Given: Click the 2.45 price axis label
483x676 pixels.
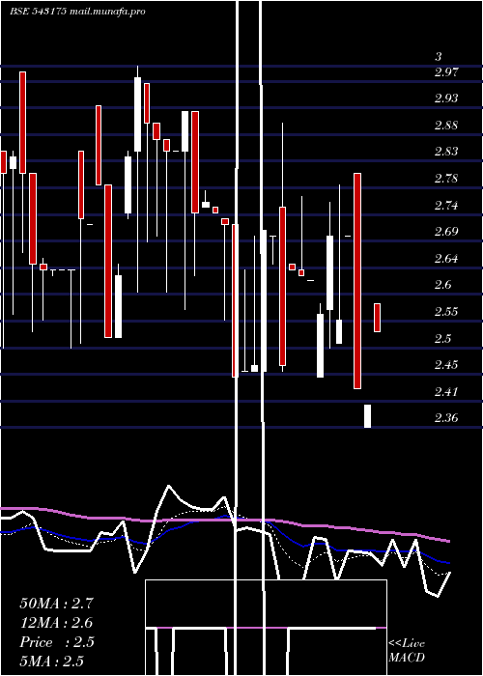Looking at the screenshot, I should pyautogui.click(x=446, y=365).
